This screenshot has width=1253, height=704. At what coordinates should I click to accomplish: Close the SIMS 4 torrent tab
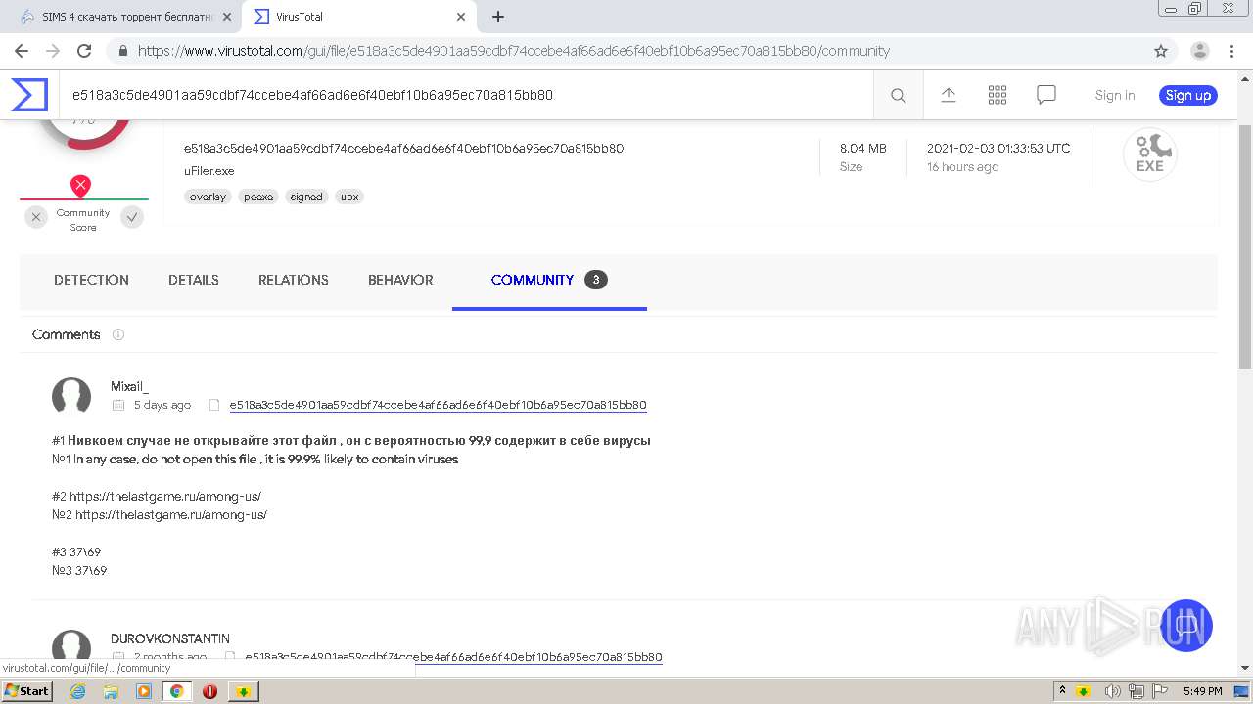coord(227,17)
